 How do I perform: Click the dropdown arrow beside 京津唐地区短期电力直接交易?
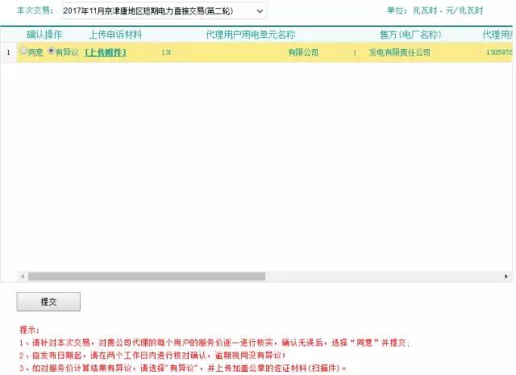click(259, 11)
